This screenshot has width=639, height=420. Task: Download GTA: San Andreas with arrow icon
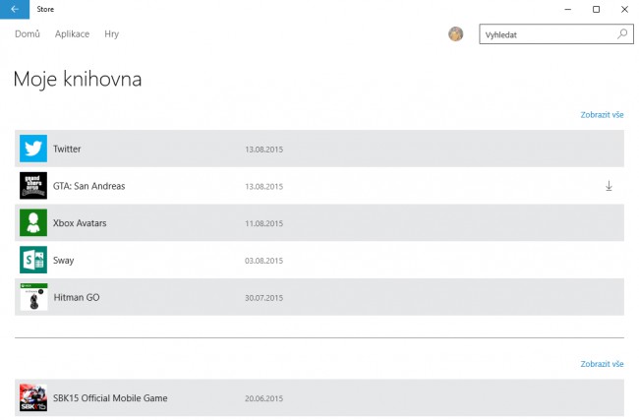609,186
